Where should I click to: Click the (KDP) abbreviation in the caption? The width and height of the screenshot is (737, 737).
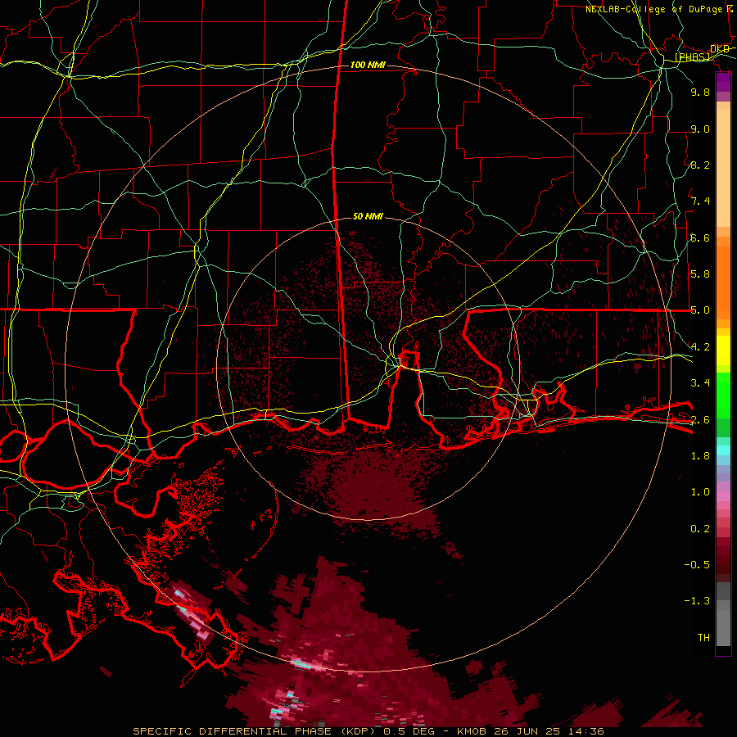pyautogui.click(x=358, y=731)
